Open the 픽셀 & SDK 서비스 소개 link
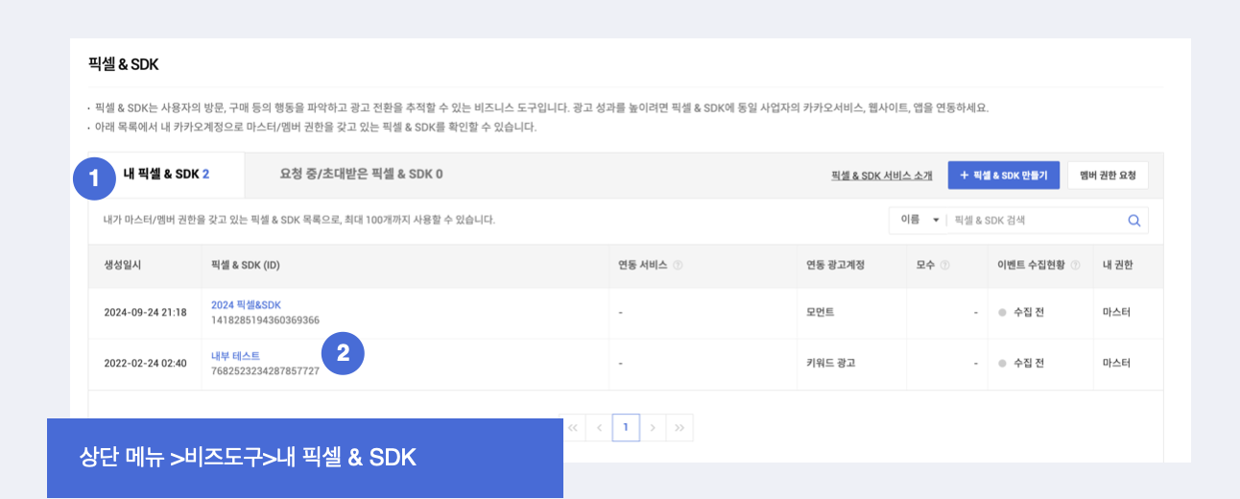Viewport: 1240px width, 499px height. point(882,176)
